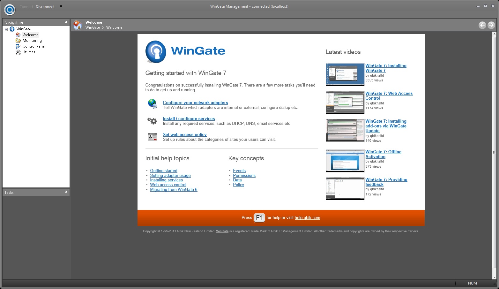
Task: Open Configure your network adapters link
Action: coord(195,103)
